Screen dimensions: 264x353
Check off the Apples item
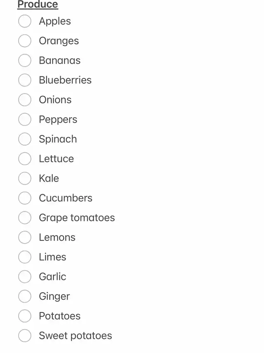[x=25, y=21]
